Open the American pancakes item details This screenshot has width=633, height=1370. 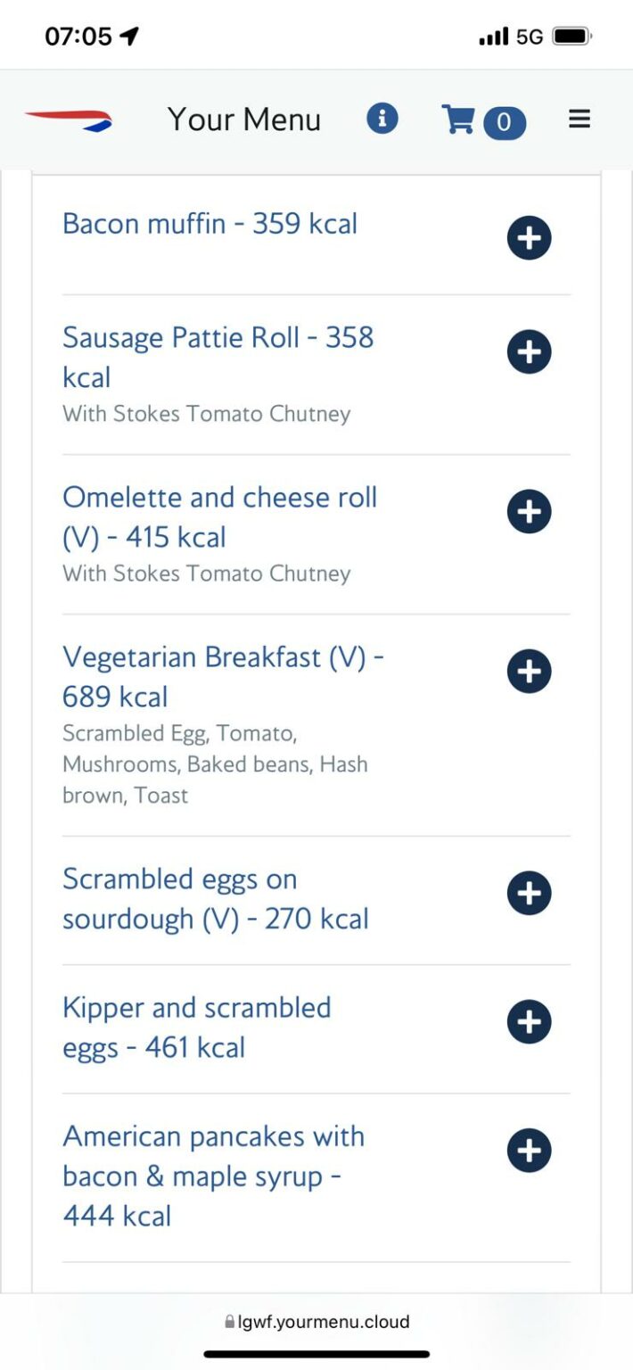(213, 1176)
